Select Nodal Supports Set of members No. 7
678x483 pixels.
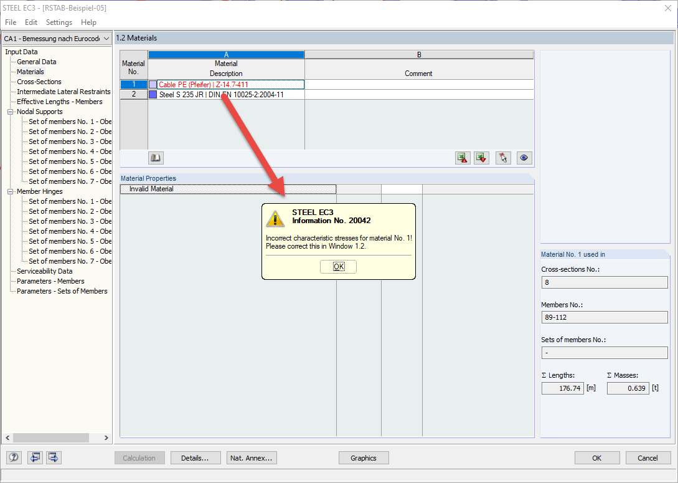[70, 181]
